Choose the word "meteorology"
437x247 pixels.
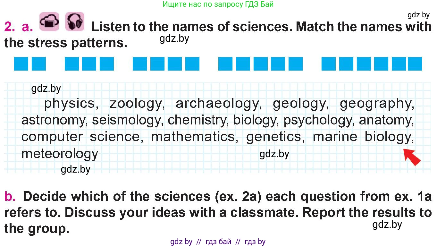pos(60,154)
